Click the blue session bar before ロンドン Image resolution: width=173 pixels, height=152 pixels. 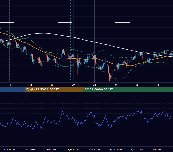(12, 89)
